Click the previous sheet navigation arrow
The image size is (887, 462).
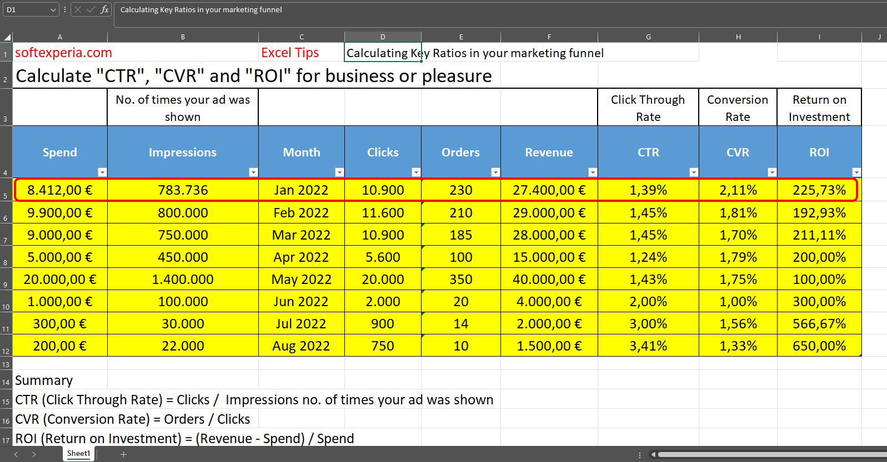[x=16, y=454]
